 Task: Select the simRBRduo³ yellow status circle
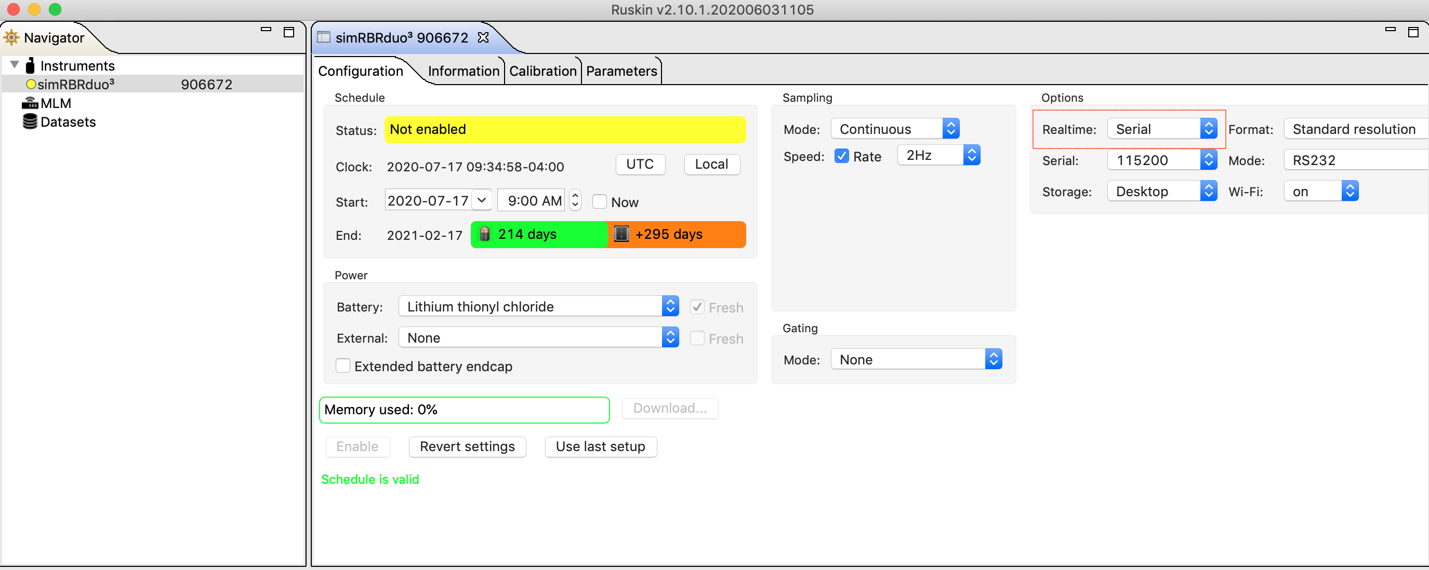tap(31, 85)
